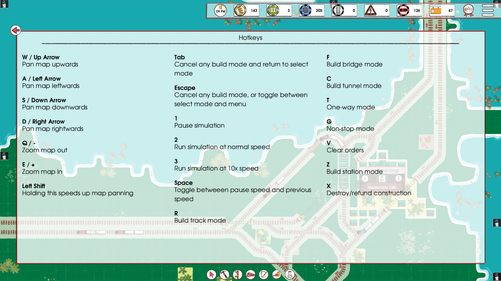Click the 143 track count value
Viewport: 501px width, 281px height.
(254, 11)
